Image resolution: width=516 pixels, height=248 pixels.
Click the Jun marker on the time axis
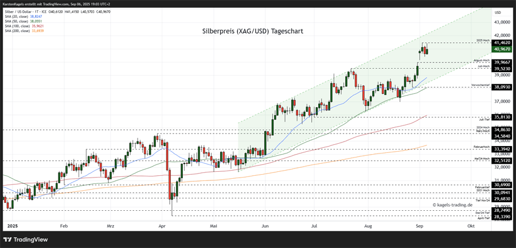264,226
